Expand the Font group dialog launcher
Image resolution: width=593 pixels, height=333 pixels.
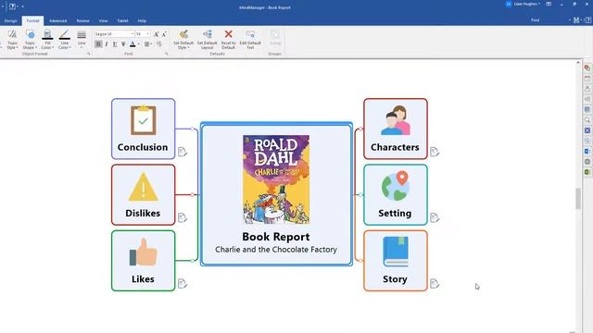167,54
